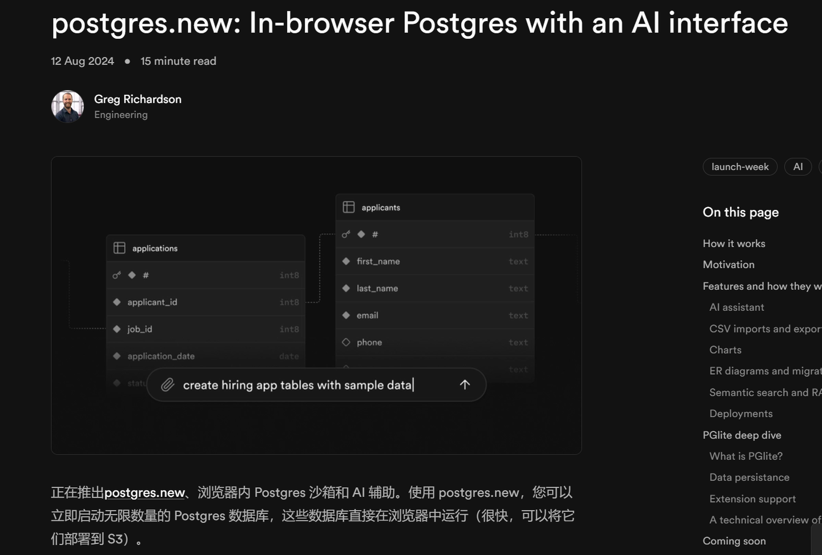The width and height of the screenshot is (822, 555).
Task: Open "Charts" in the table of contents
Action: point(725,350)
